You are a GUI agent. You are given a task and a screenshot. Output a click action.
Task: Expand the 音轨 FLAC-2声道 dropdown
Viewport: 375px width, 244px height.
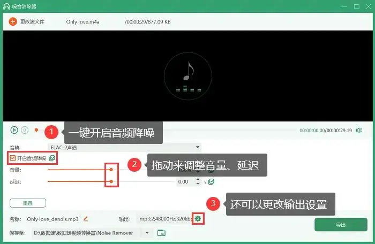coord(198,147)
